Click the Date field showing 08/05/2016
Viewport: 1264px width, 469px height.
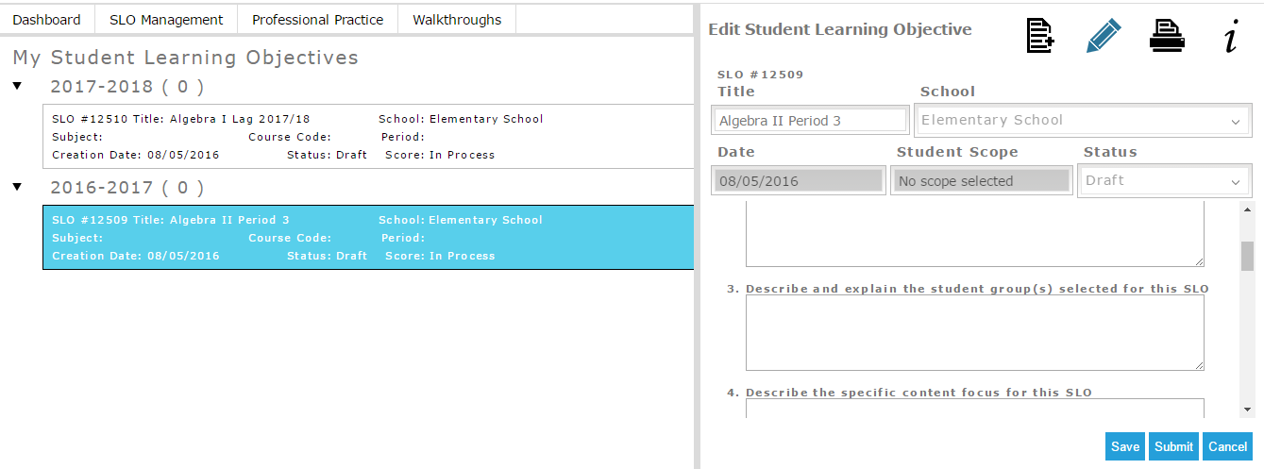pos(799,181)
